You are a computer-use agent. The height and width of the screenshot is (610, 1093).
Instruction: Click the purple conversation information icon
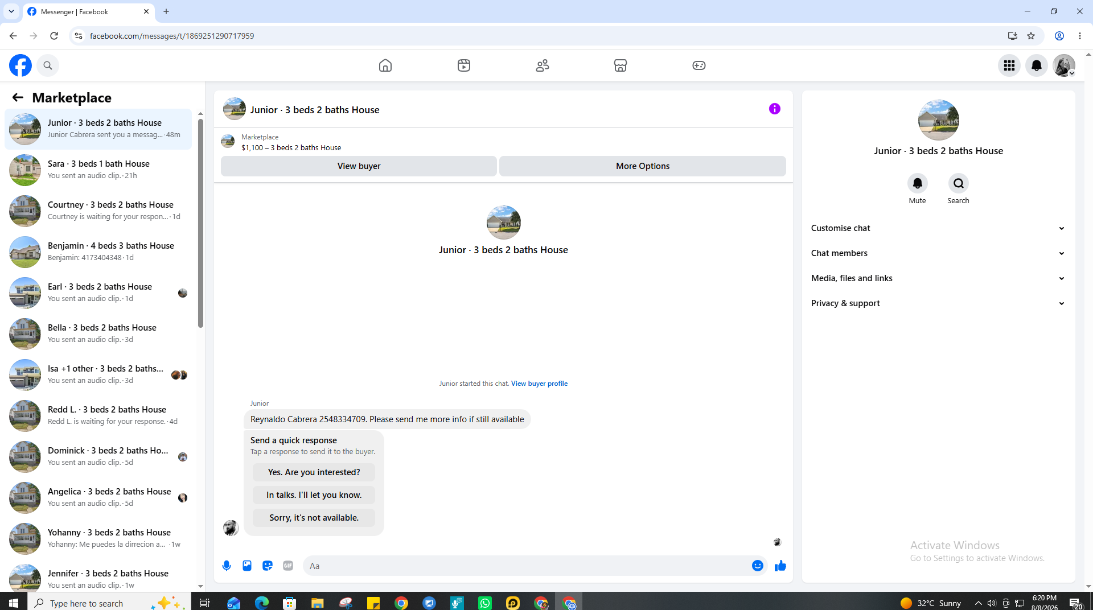775,109
